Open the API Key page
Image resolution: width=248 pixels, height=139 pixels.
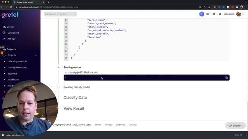click(x=11, y=39)
